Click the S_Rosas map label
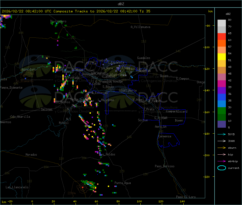The image size is (242, 205). 108,87
